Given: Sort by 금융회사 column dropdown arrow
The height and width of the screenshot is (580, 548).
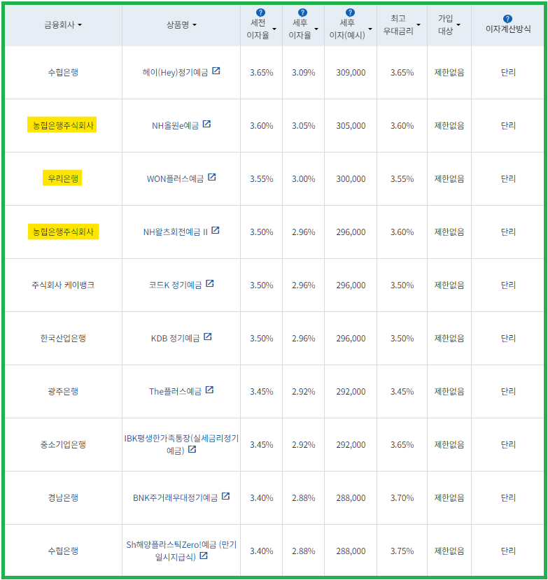Looking at the screenshot, I should click(80, 25).
